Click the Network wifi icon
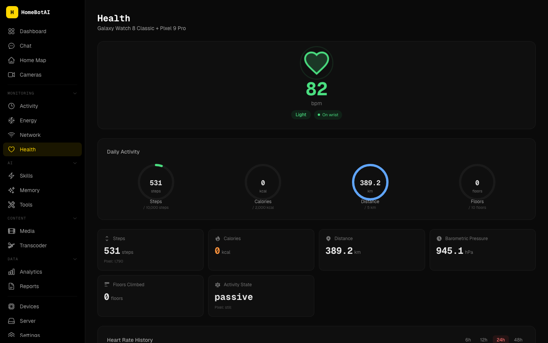 pos(11,135)
